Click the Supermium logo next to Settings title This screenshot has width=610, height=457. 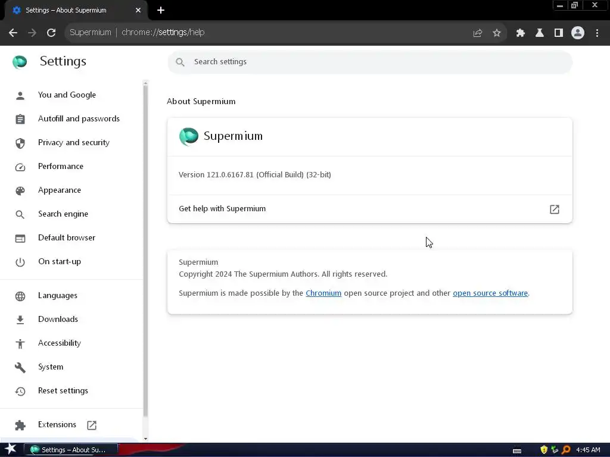pos(20,61)
